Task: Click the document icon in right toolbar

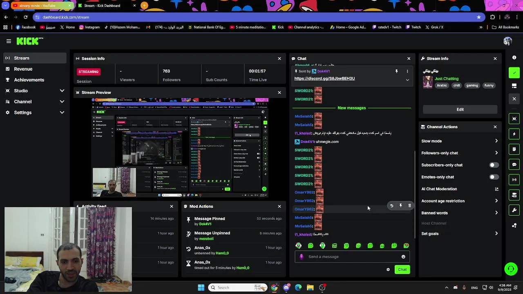Action: click(x=514, y=149)
